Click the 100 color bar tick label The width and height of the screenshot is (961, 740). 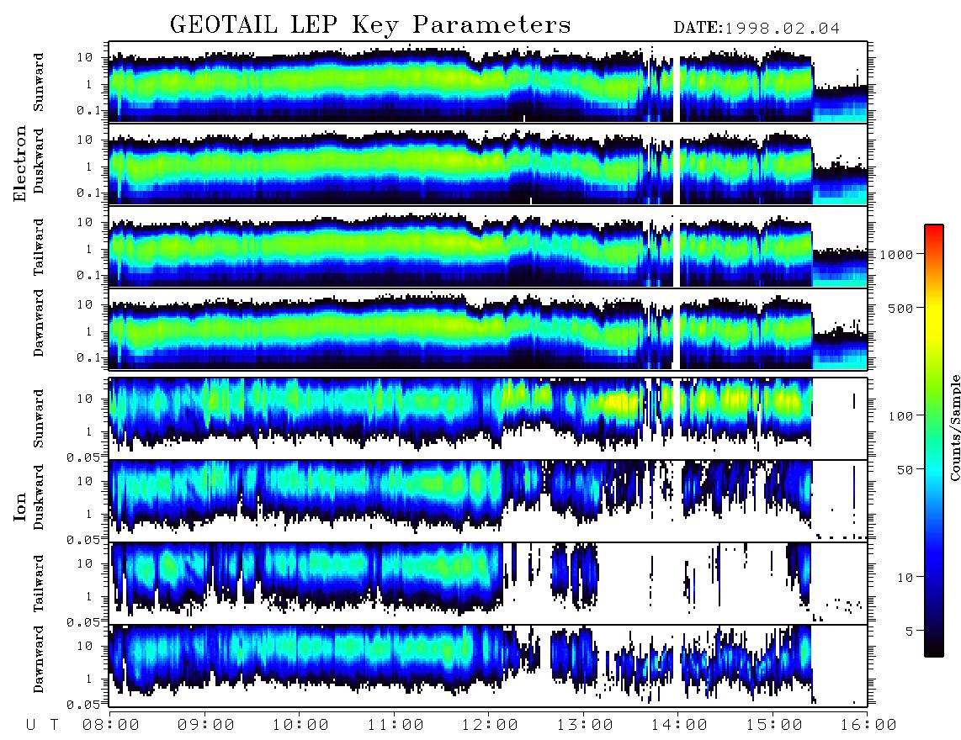pyautogui.click(x=900, y=416)
